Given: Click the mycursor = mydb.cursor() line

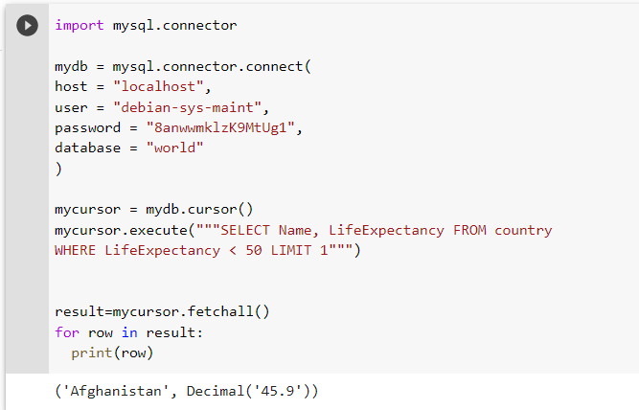Looking at the screenshot, I should 153,210.
